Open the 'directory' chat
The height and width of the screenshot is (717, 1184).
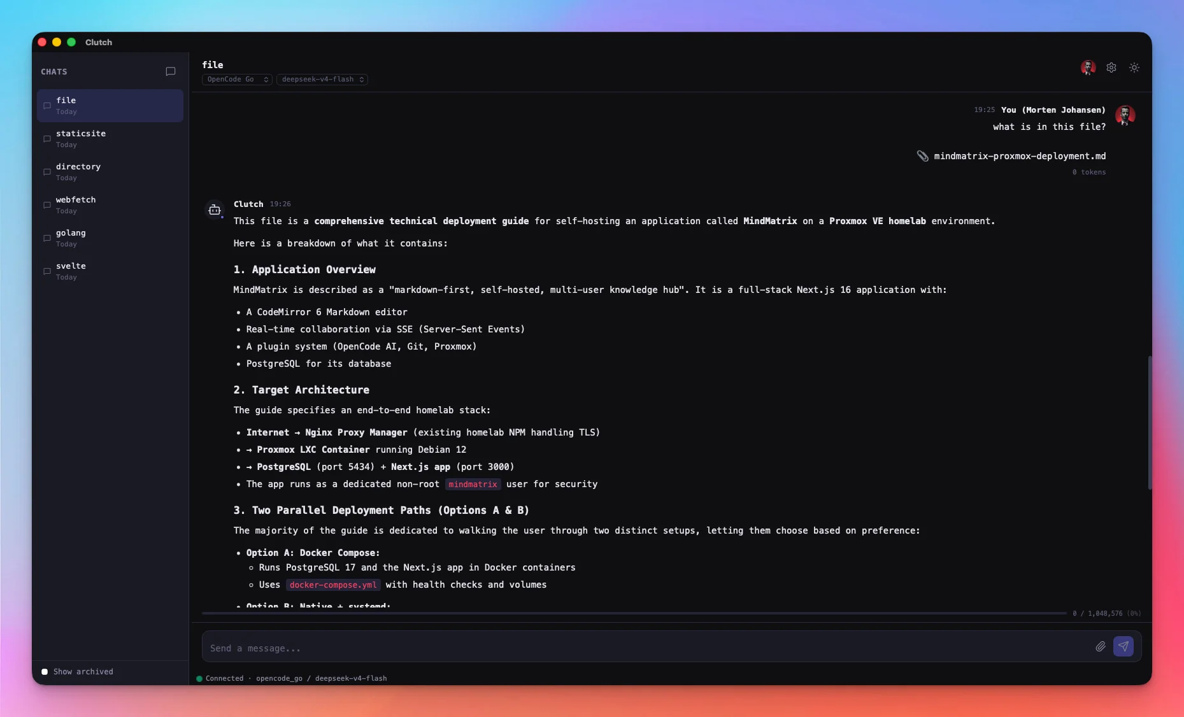(110, 172)
